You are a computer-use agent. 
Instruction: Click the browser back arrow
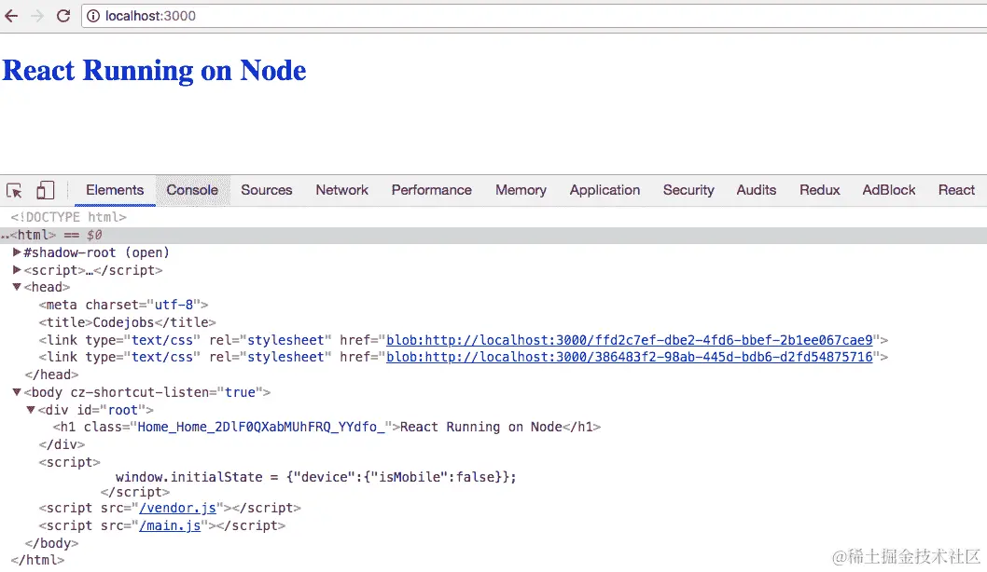tap(11, 16)
